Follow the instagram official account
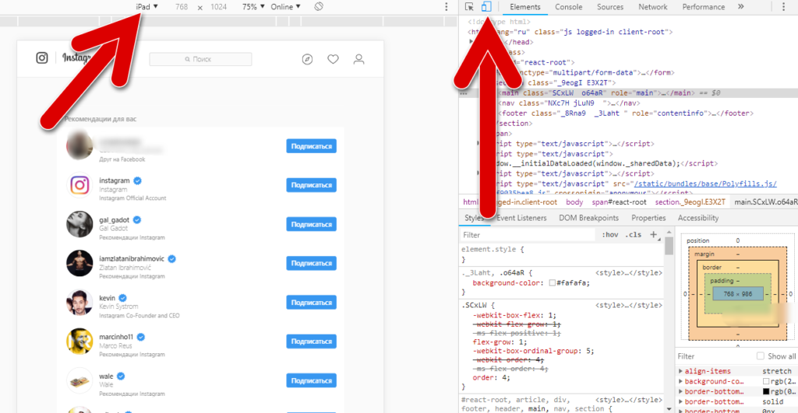This screenshot has height=413, width=798. (311, 185)
